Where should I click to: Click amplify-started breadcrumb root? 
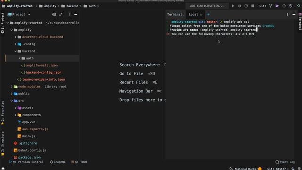(17, 6)
